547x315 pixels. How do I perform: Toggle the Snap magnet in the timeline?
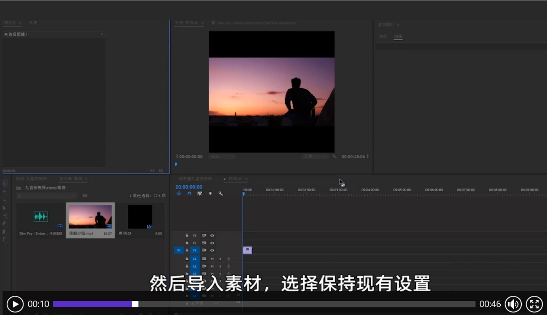[189, 194]
